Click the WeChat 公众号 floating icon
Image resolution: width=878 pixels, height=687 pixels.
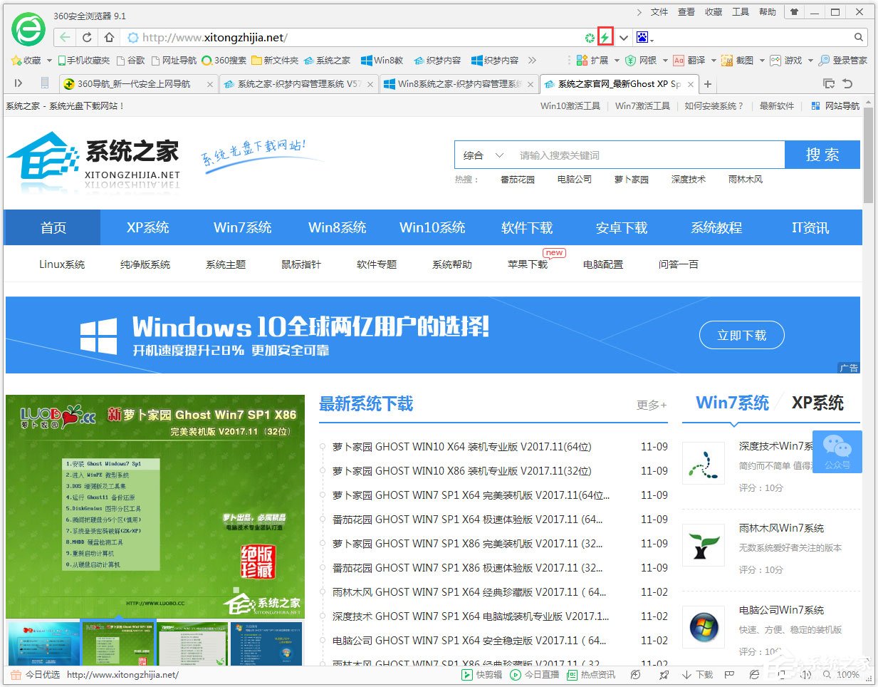[x=837, y=451]
